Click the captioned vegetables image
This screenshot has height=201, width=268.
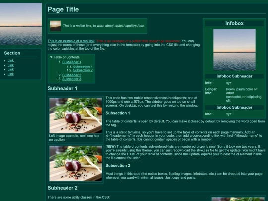coord(75,115)
